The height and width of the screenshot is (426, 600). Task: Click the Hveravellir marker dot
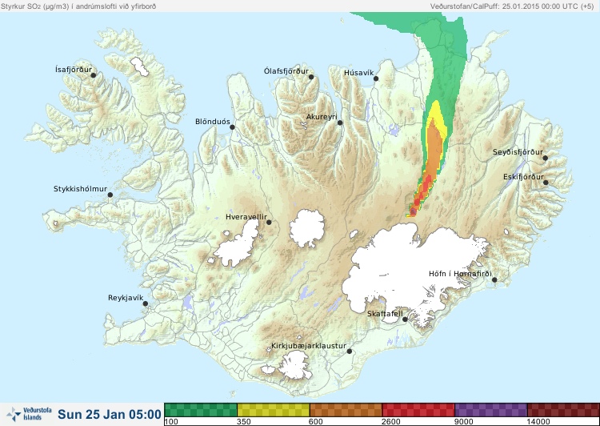pos(269,222)
